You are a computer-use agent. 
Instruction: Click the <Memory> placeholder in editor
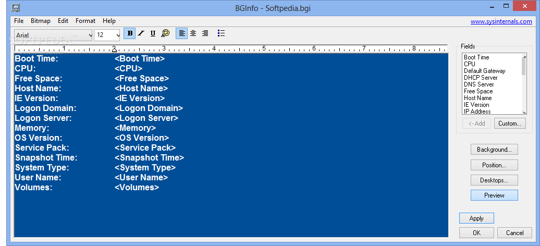coord(135,128)
